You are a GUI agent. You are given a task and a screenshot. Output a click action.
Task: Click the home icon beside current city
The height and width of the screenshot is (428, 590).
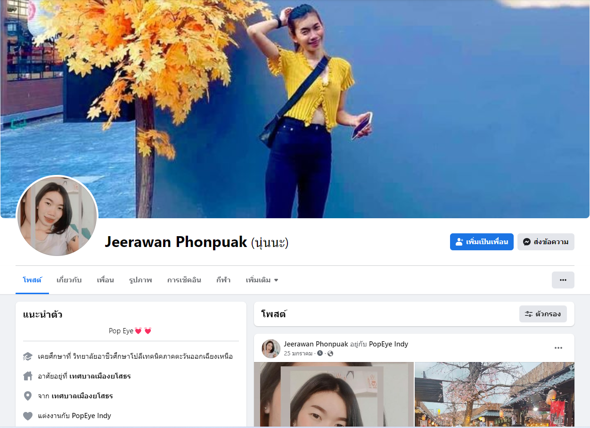[28, 376]
